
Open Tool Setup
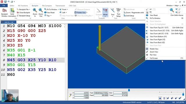118,13
